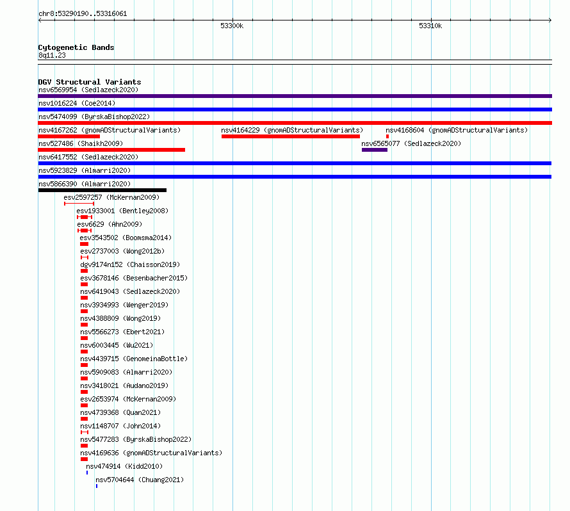This screenshot has width=570, height=511.
Task: Open nsv6419043 (Sedlazeck2020) label
Action: 130,291
